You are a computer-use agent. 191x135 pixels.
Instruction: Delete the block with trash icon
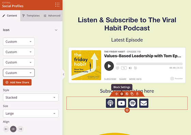click(137, 94)
